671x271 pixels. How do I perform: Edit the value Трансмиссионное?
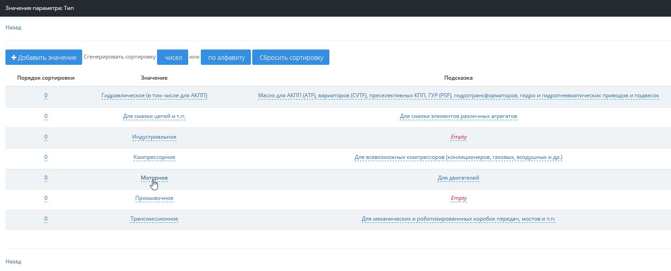point(154,219)
